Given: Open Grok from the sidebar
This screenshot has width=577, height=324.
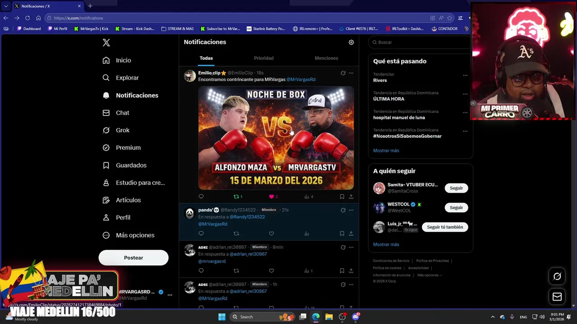Looking at the screenshot, I should point(116,130).
